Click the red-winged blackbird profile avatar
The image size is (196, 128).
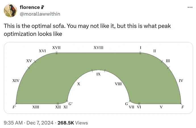[x=11, y=11]
